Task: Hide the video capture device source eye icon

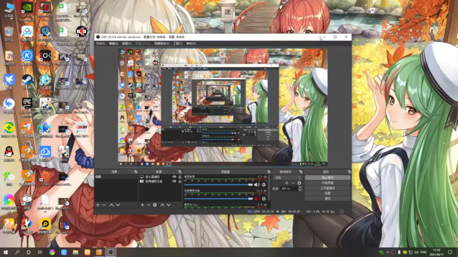Action: (175, 181)
